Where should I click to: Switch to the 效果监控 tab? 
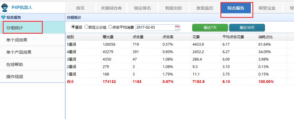pyautogui.click(x=205, y=8)
